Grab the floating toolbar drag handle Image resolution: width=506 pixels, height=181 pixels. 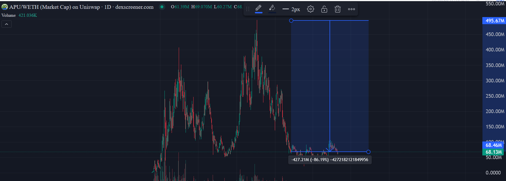tap(248, 9)
